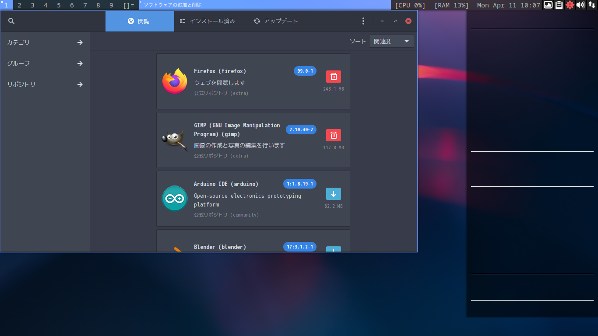Expand the カテゴリ sidebar entry
598x336 pixels.
45,42
